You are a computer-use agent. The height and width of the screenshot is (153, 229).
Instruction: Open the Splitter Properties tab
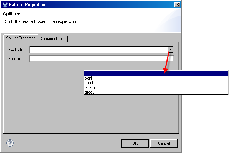[x=21, y=38]
